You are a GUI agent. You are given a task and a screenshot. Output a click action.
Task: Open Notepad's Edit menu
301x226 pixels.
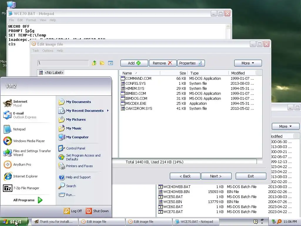[20, 20]
